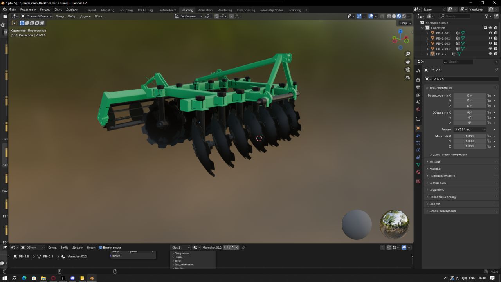Click the new collection icon in Outliner
Screen dimensions: 501x282
pos(496,16)
